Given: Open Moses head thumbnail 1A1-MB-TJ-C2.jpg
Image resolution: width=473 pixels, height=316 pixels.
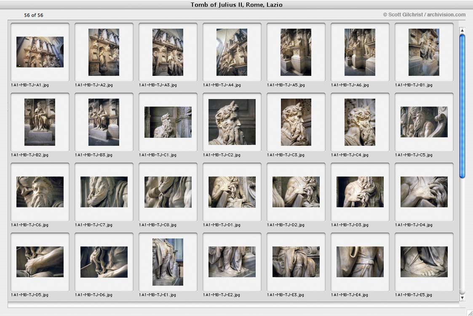Looking at the screenshot, I should click(232, 122).
